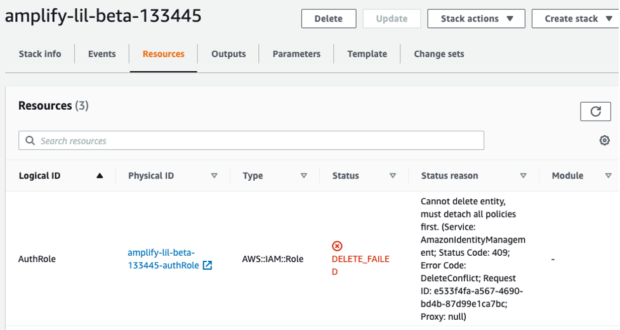This screenshot has height=330, width=620.
Task: Click the disabled Update button
Action: tap(392, 18)
